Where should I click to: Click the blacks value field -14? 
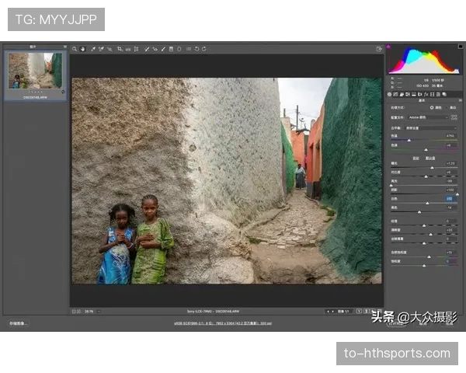coord(450,207)
